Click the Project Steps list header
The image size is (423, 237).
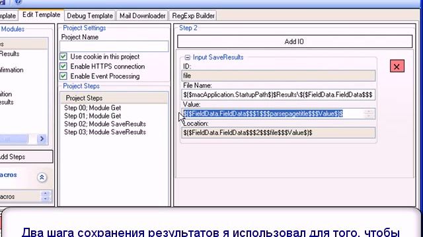(114, 98)
